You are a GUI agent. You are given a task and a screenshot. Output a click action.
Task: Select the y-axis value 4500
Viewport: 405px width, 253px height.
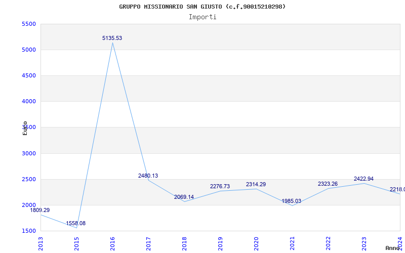tap(29, 75)
